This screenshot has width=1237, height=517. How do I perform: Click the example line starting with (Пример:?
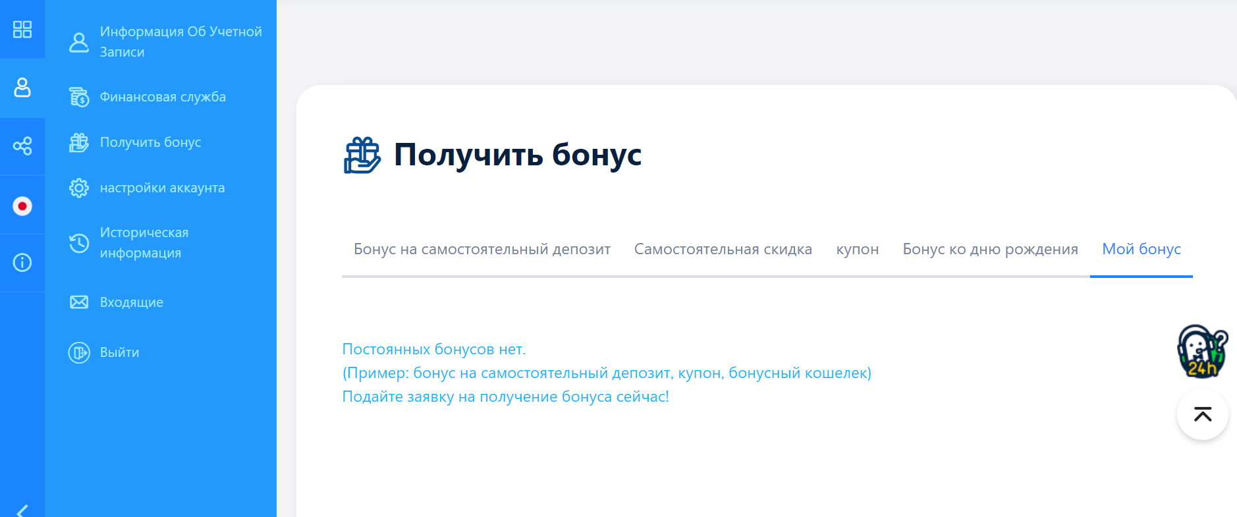point(607,373)
